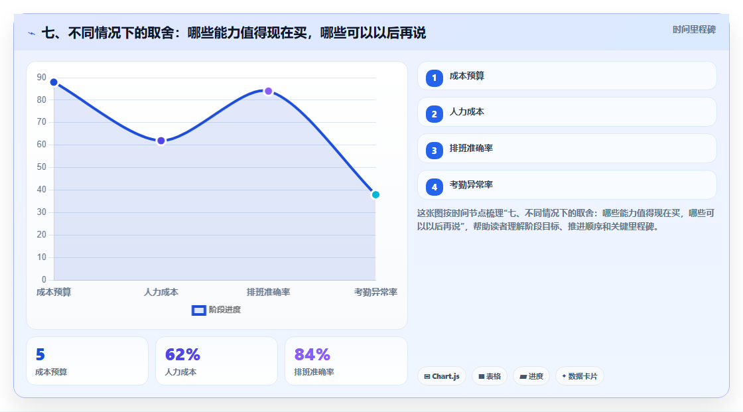The height and width of the screenshot is (412, 743).
Task: Click the 62% 人力成本 stat card
Action: [216, 362]
